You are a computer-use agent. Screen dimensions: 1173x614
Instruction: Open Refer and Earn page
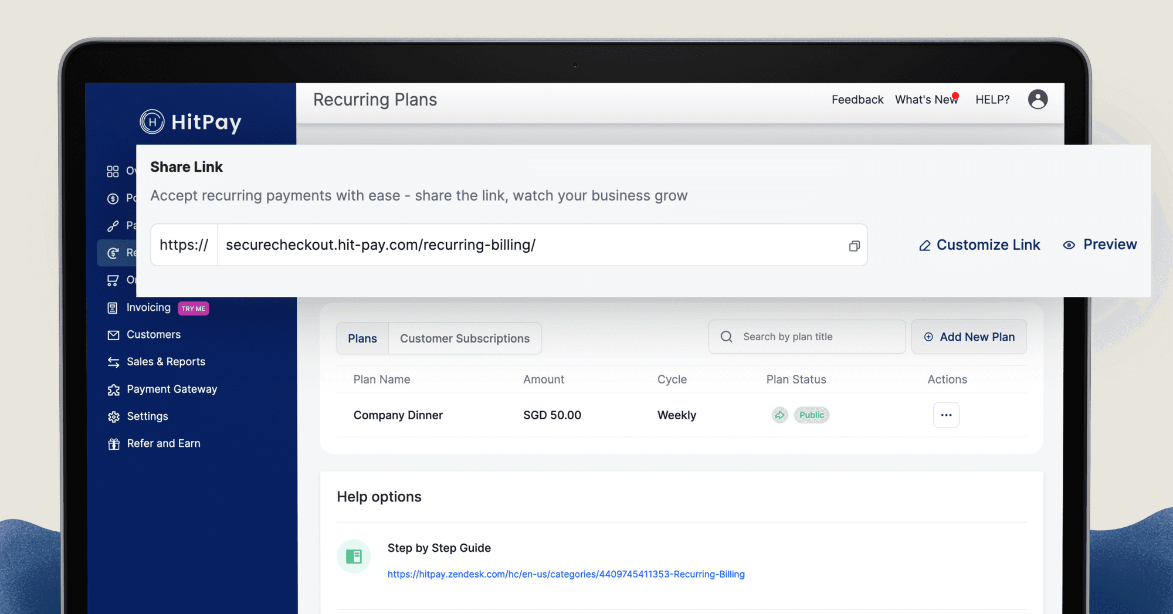point(164,443)
